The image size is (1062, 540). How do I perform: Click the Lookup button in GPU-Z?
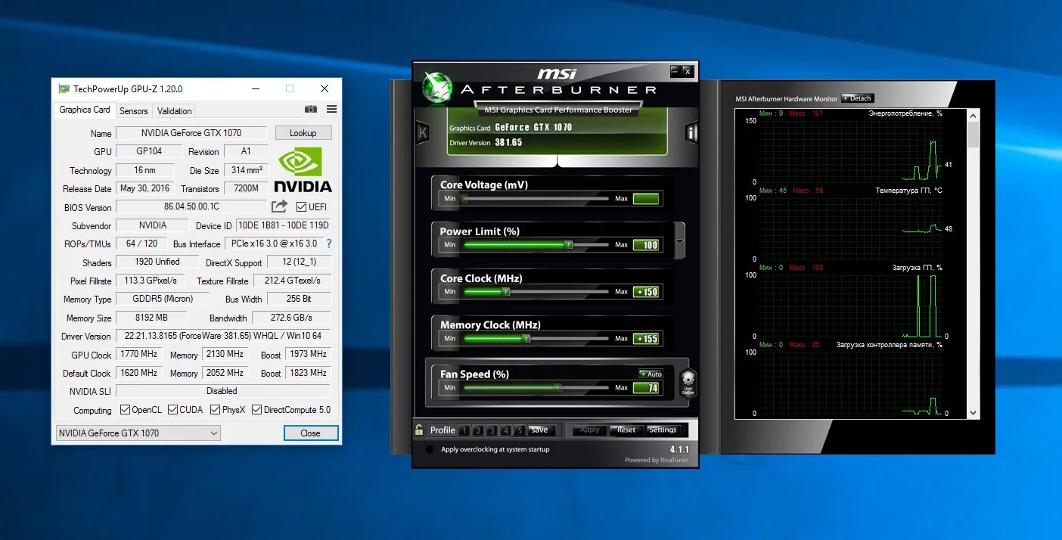tap(303, 133)
